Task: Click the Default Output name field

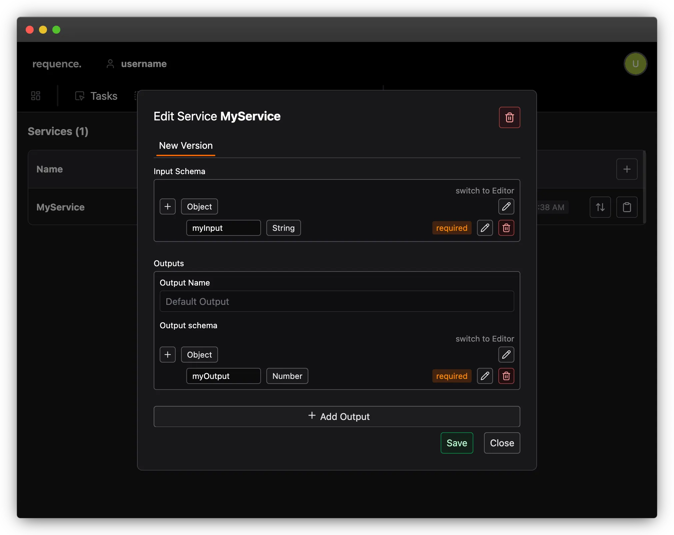Action: [x=337, y=301]
